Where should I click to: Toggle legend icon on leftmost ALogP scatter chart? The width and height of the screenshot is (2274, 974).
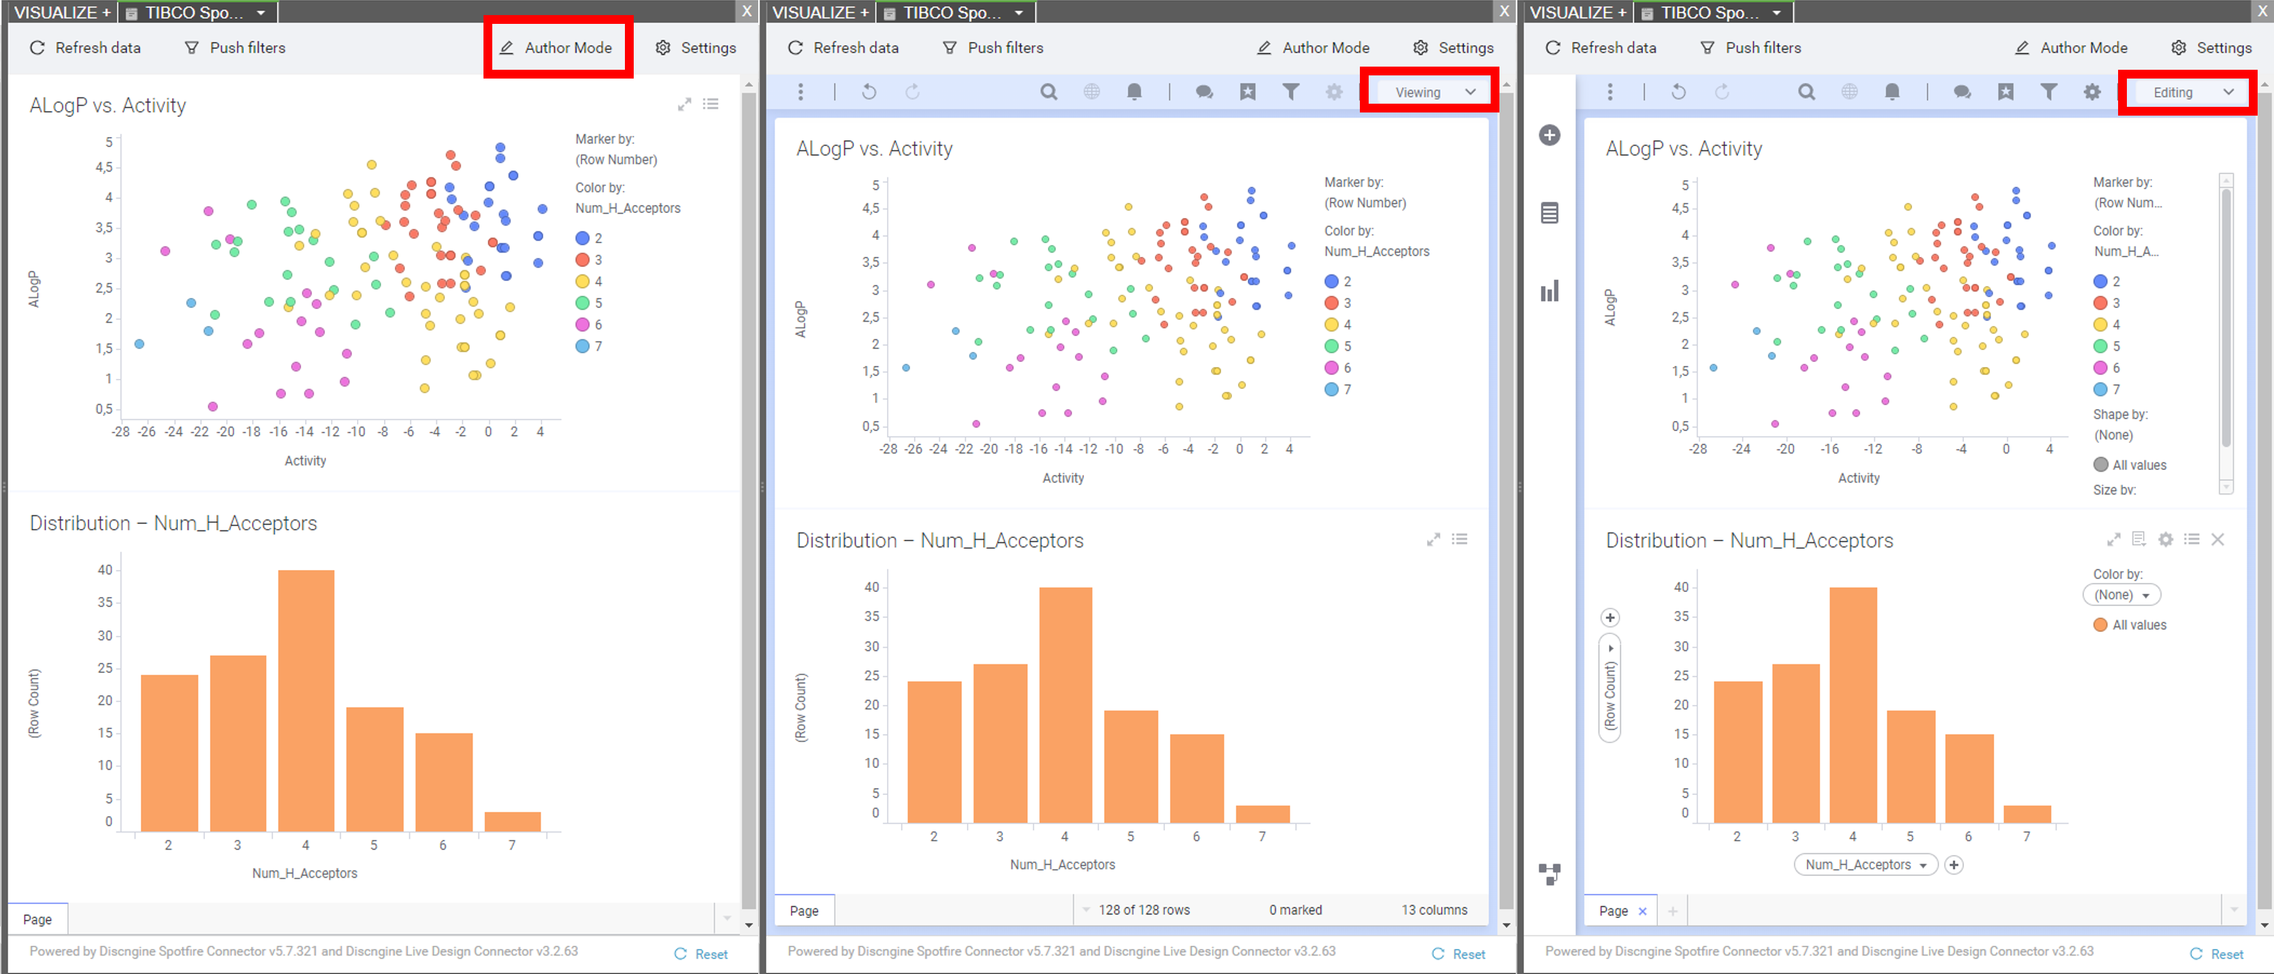710,104
